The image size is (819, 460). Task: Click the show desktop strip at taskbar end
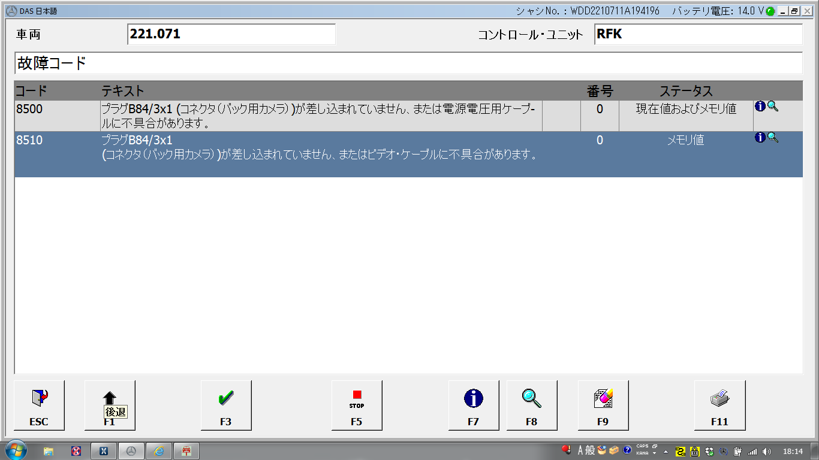point(814,450)
